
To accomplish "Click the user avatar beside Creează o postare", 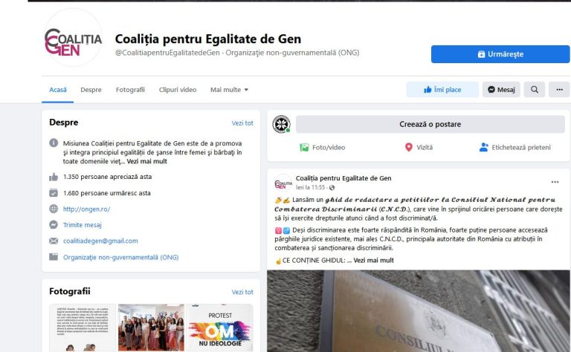I will 282,124.
